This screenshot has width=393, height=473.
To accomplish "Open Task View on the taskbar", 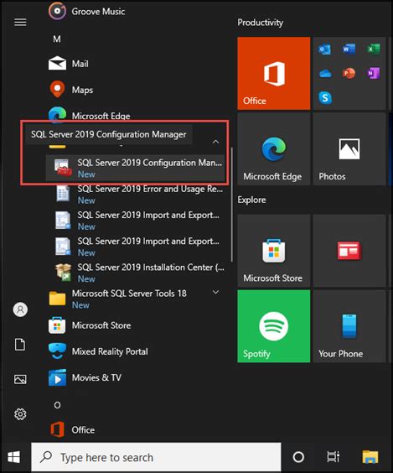I will (x=334, y=457).
